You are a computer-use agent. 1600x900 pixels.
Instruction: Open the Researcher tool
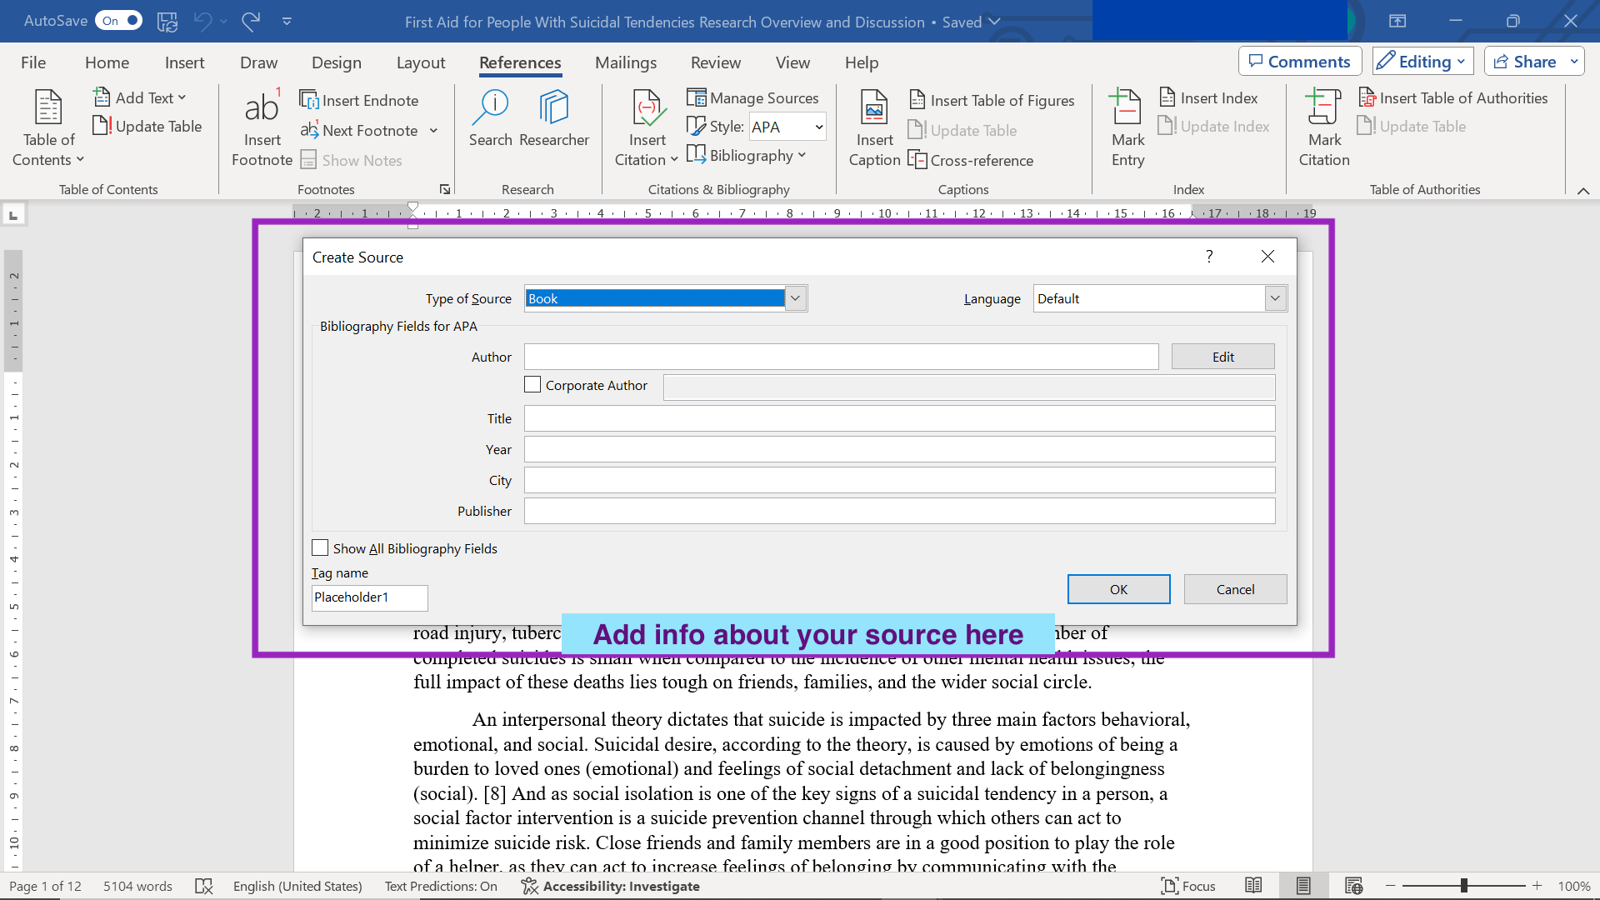coord(553,110)
